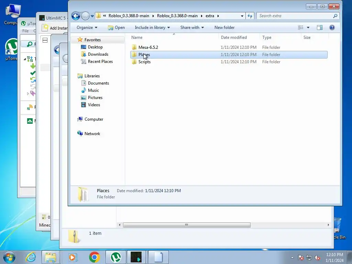Switch to UltimMC taskbar icon

136,257
